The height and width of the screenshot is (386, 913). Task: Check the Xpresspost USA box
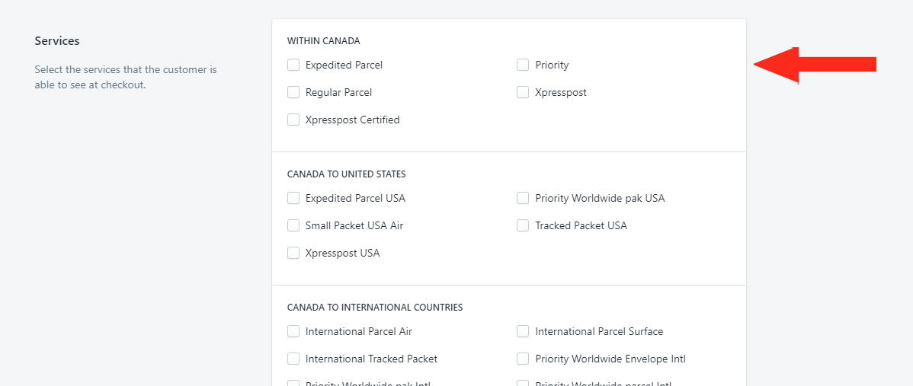pos(293,253)
